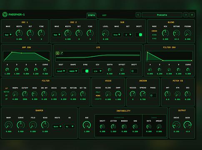Image resolution: width=202 pixels, height=150 pixels.
Task: Open Shaper oversampling 4x dropdown
Action: pos(70,127)
